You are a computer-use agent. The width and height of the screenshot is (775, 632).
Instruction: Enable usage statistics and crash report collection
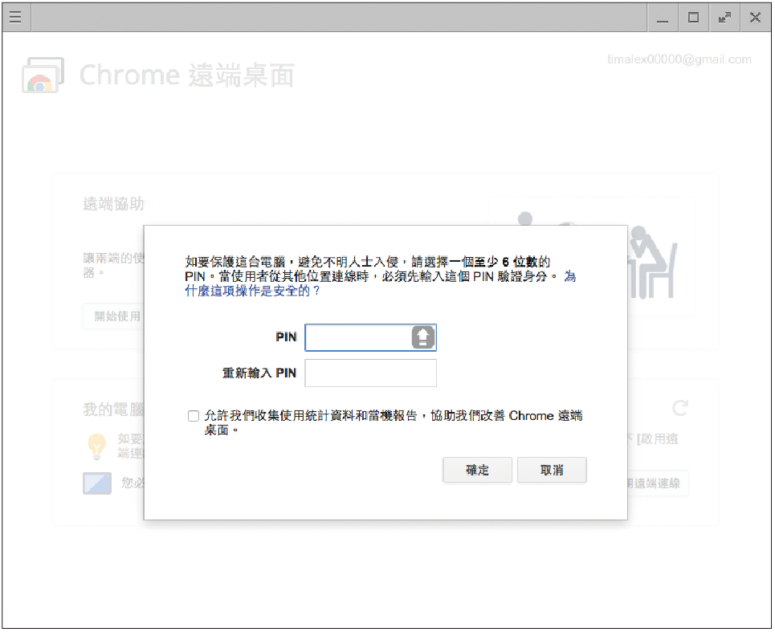coord(194,416)
